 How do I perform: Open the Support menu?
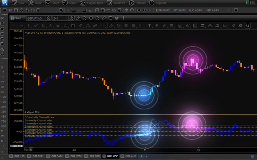tap(157, 3)
